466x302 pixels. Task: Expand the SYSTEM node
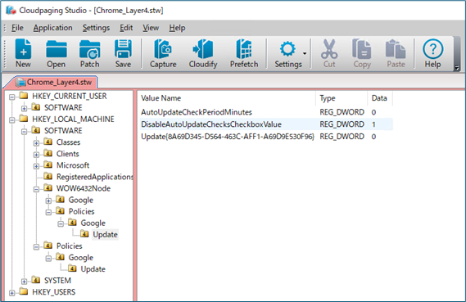click(24, 282)
